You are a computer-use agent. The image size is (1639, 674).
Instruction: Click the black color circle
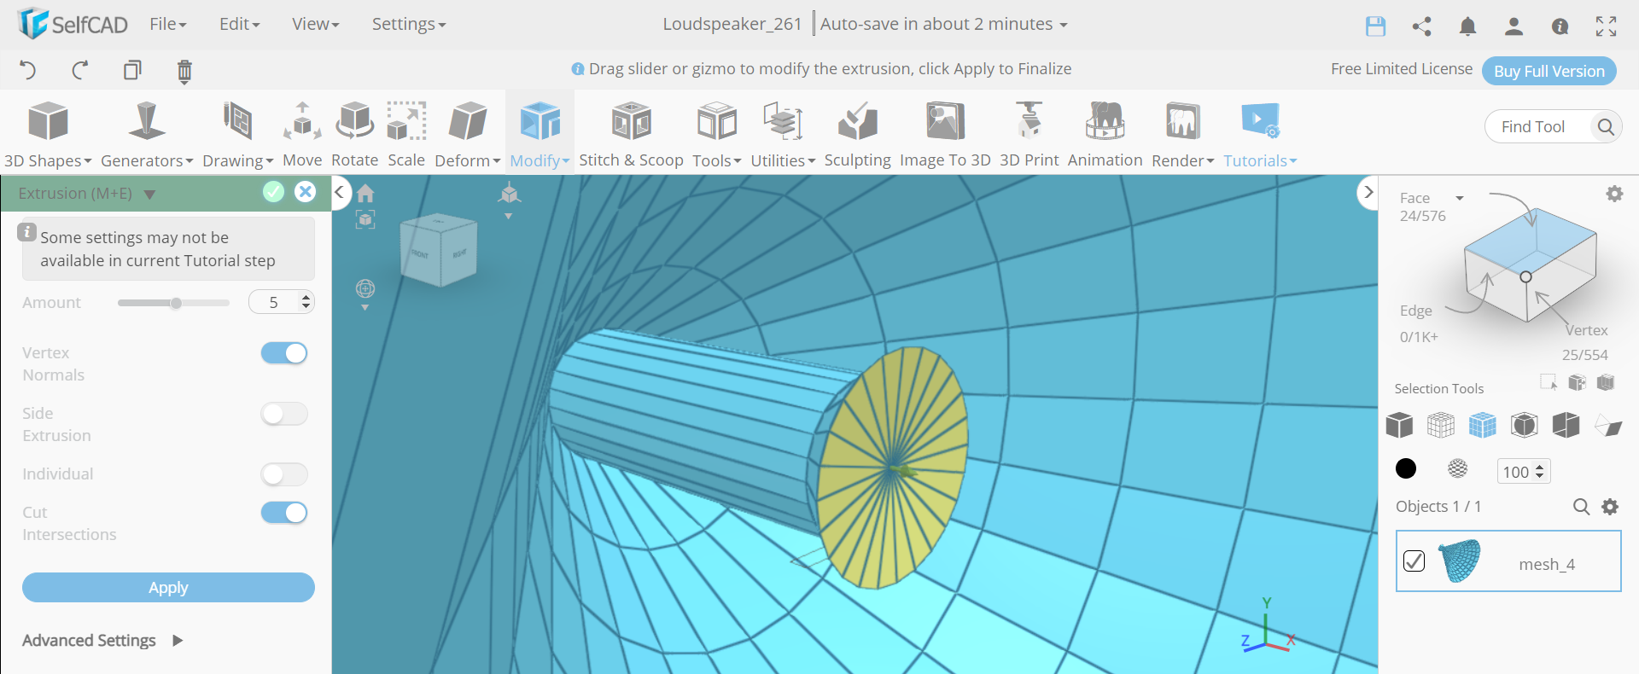(x=1406, y=468)
